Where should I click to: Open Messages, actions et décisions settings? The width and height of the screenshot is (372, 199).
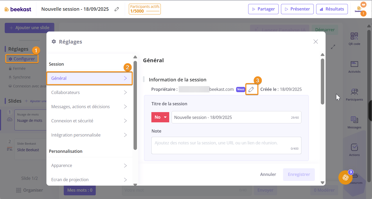pyautogui.click(x=89, y=107)
